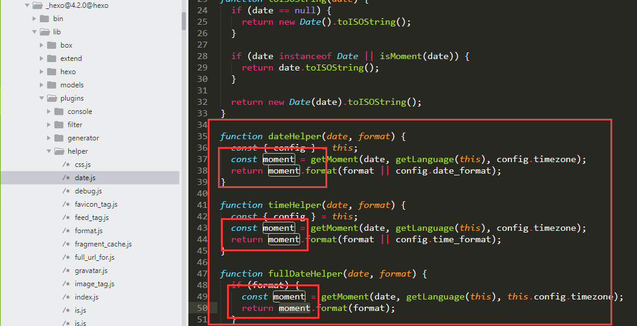The width and height of the screenshot is (637, 326).
Task: Open css.js in the sidebar
Action: (x=83, y=165)
